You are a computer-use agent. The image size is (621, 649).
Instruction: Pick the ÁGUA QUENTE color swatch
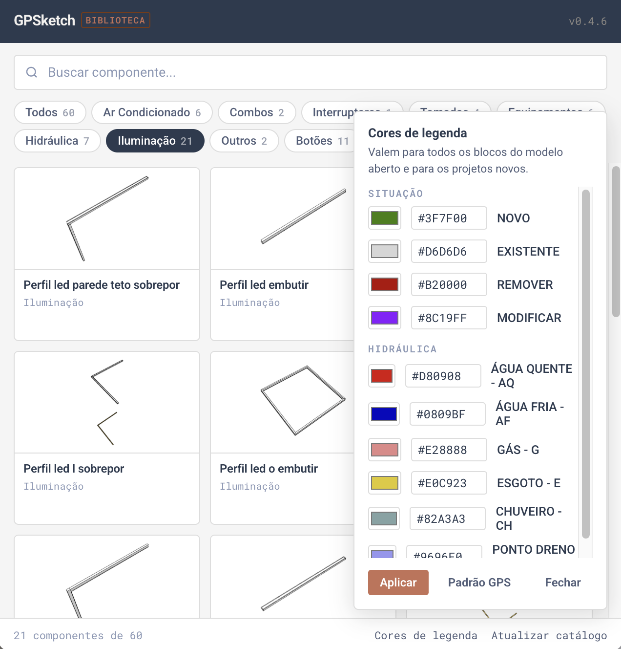[382, 376]
